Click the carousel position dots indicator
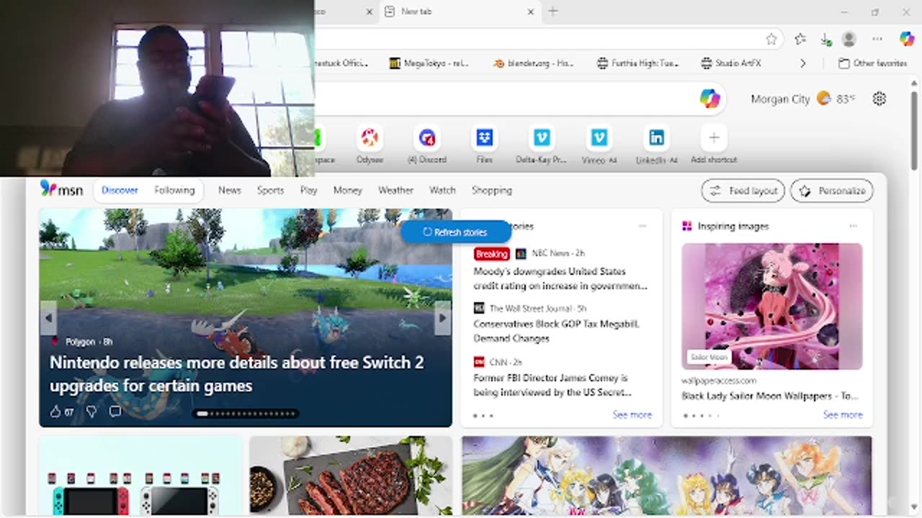Viewport: 922px width, 518px height. point(246,414)
